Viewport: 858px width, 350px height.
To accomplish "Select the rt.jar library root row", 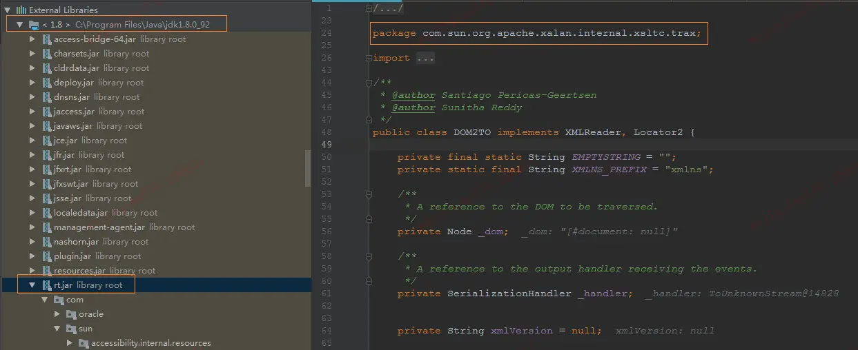I will tap(155, 285).
